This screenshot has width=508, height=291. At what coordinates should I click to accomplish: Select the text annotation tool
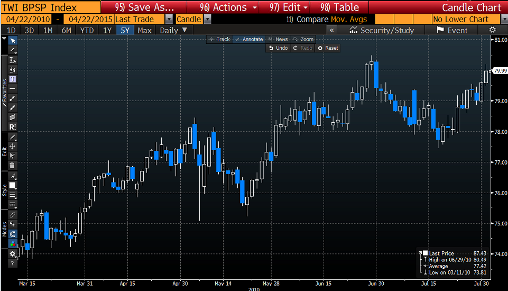point(13,79)
